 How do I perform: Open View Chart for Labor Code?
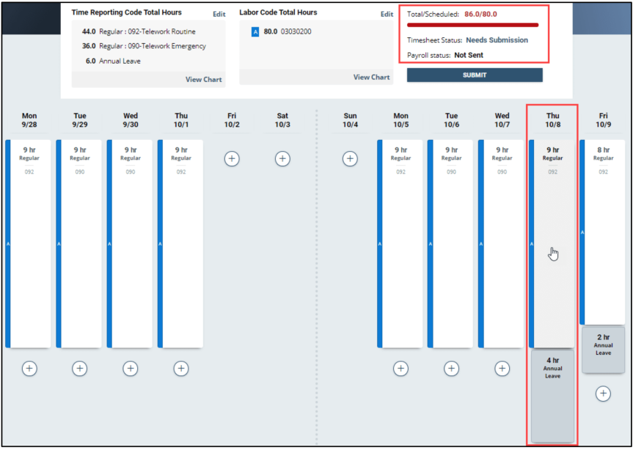pos(371,77)
